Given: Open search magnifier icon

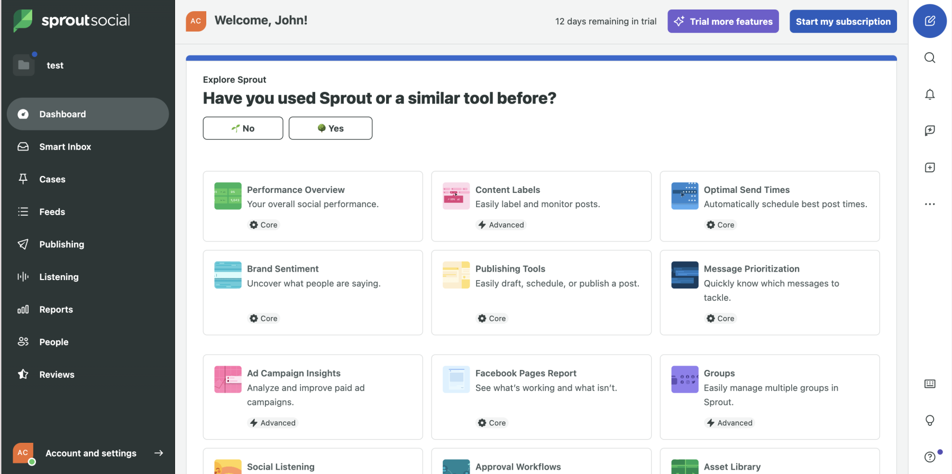Looking at the screenshot, I should pos(930,58).
